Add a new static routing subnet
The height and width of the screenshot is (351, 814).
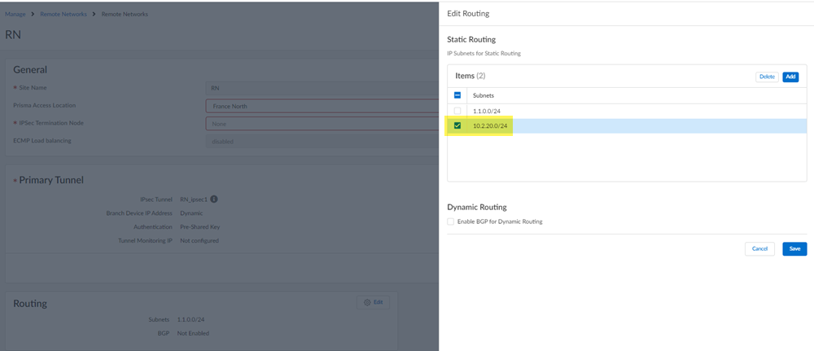click(790, 77)
